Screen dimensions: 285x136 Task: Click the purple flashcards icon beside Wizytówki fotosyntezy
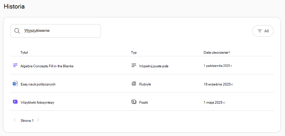15,102
